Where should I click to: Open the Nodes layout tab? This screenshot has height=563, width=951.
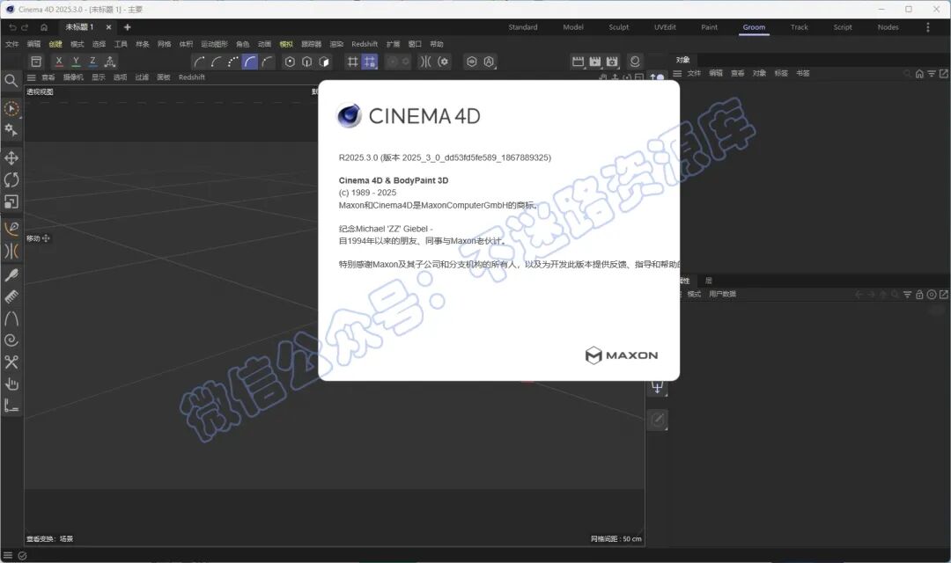pos(888,27)
